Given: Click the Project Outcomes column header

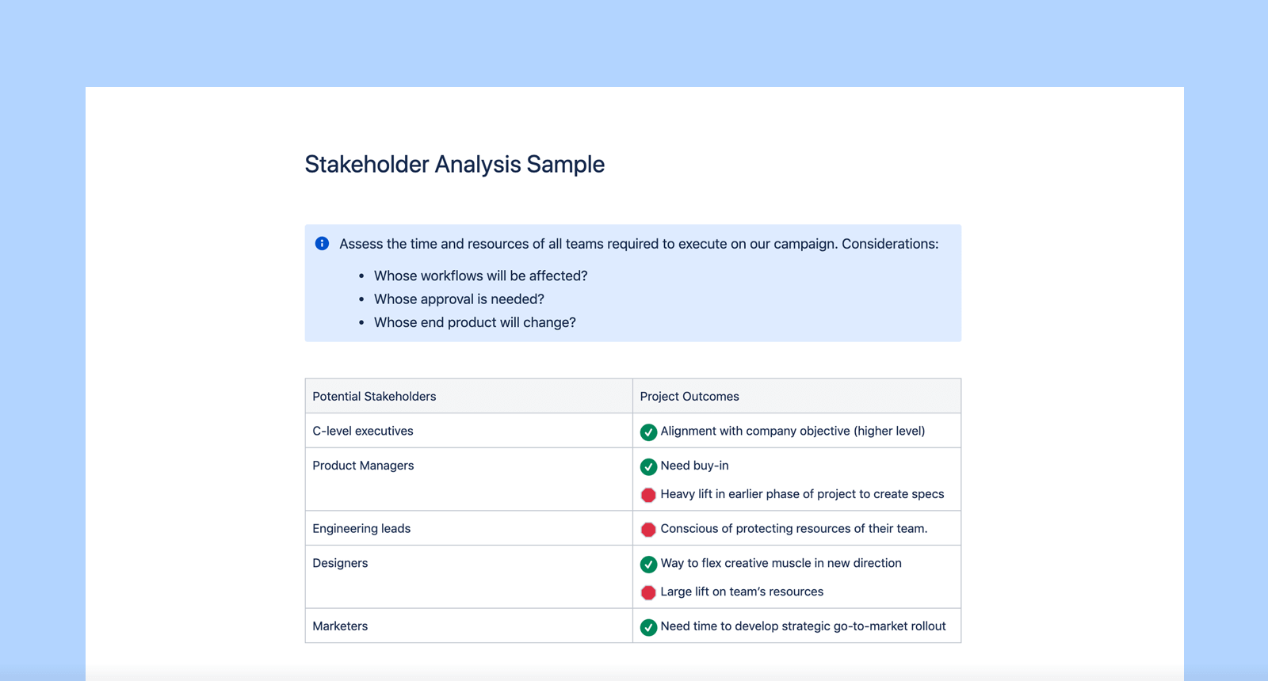Looking at the screenshot, I should [x=689, y=396].
